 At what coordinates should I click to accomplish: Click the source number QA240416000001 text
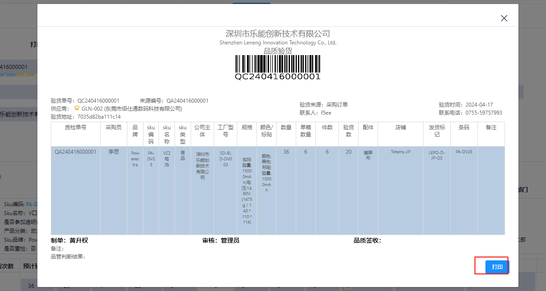tap(187, 101)
